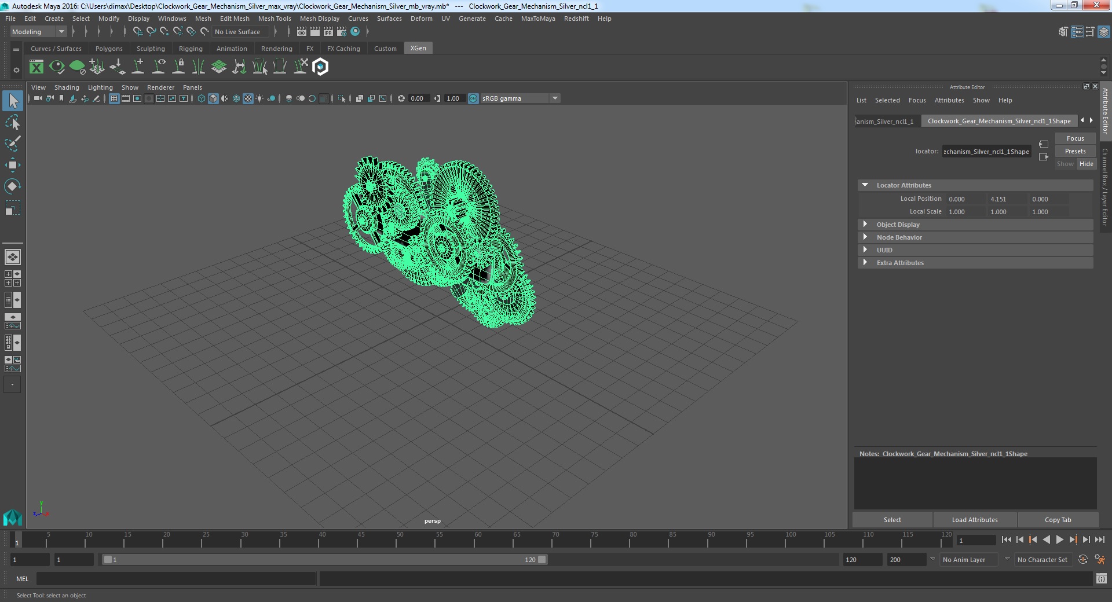Open the Modeling menu set dropdown

[x=38, y=32]
